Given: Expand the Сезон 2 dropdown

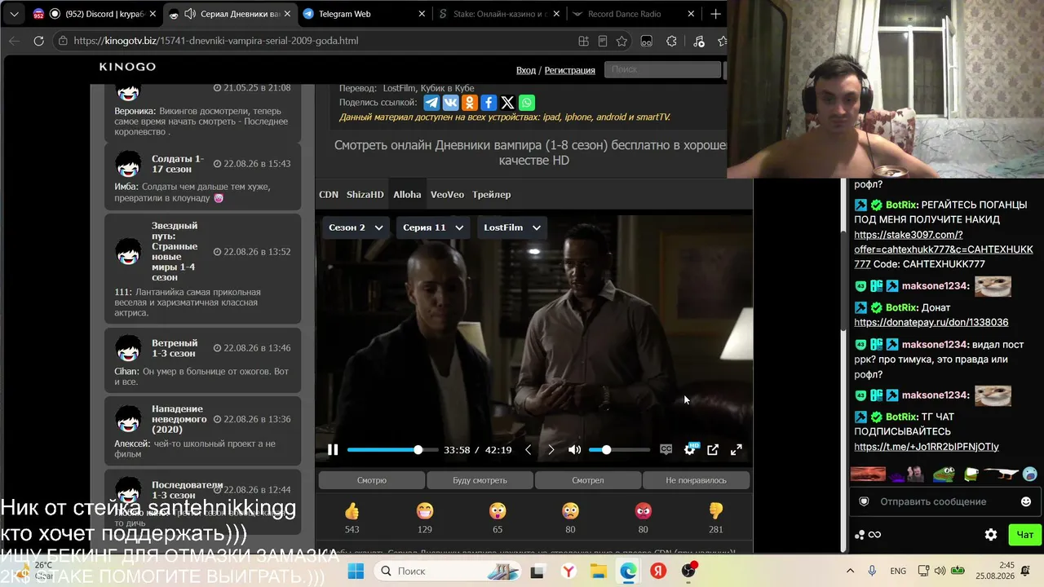Looking at the screenshot, I should click(356, 227).
